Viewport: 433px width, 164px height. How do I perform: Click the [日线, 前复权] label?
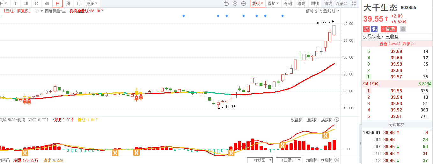pos(17,11)
